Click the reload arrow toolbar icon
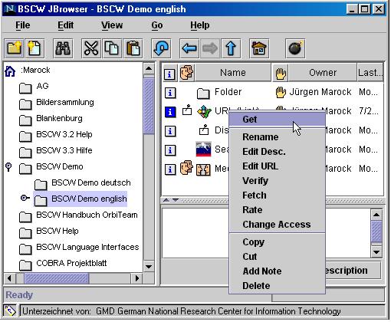This screenshot has height=322, width=391. tap(161, 48)
